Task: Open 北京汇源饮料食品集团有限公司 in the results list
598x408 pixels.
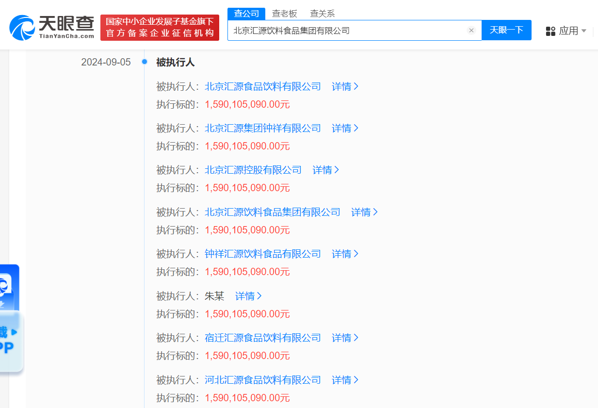Action: coord(273,212)
